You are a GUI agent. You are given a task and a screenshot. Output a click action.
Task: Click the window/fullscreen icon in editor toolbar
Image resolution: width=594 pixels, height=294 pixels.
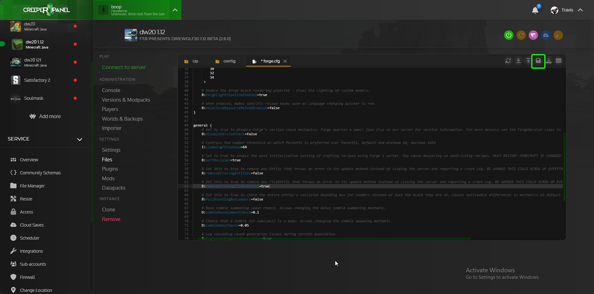coord(559,61)
